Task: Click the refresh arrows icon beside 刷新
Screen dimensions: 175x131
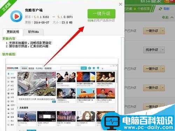Action: (x=160, y=9)
